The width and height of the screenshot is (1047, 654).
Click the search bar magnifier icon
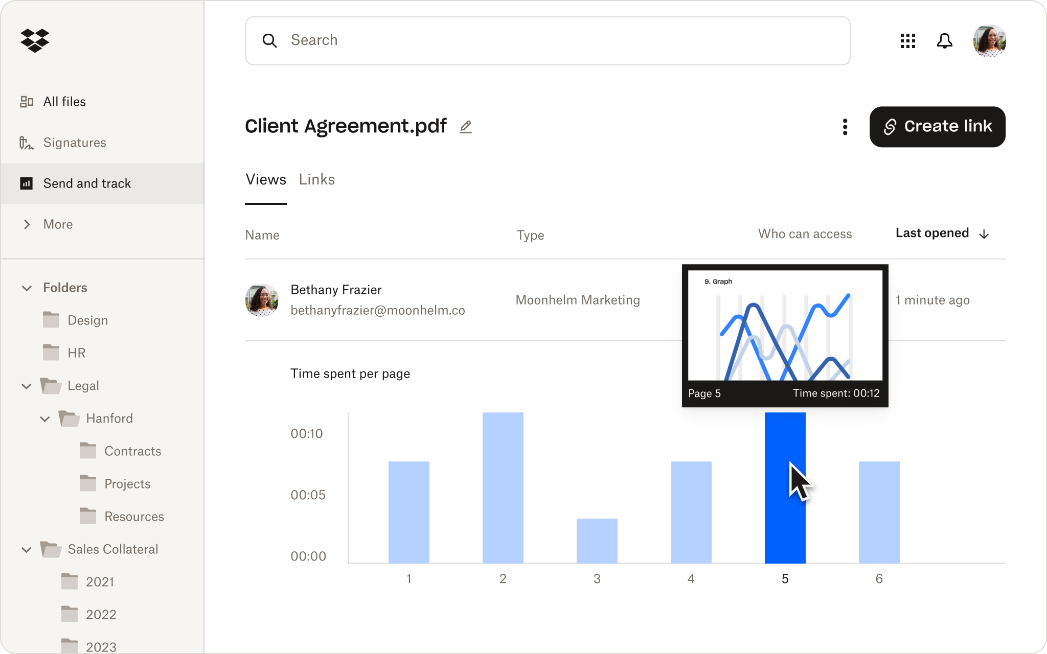[x=269, y=41]
